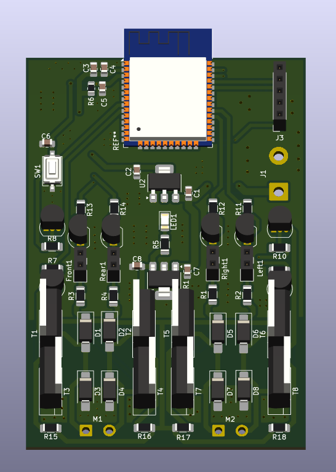This screenshot has height=472, width=336.
Task: Click the LED1 component
Action: [x=165, y=221]
